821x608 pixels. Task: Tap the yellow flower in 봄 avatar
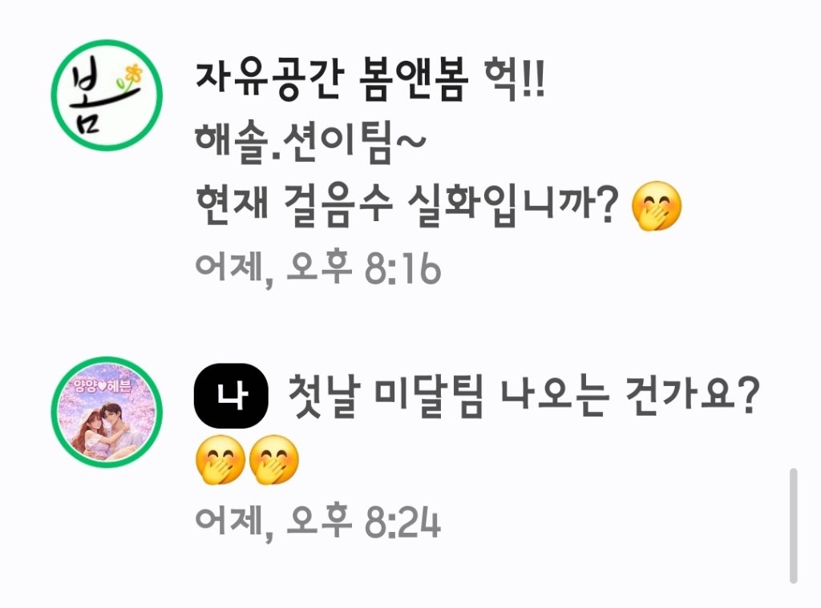[x=134, y=74]
